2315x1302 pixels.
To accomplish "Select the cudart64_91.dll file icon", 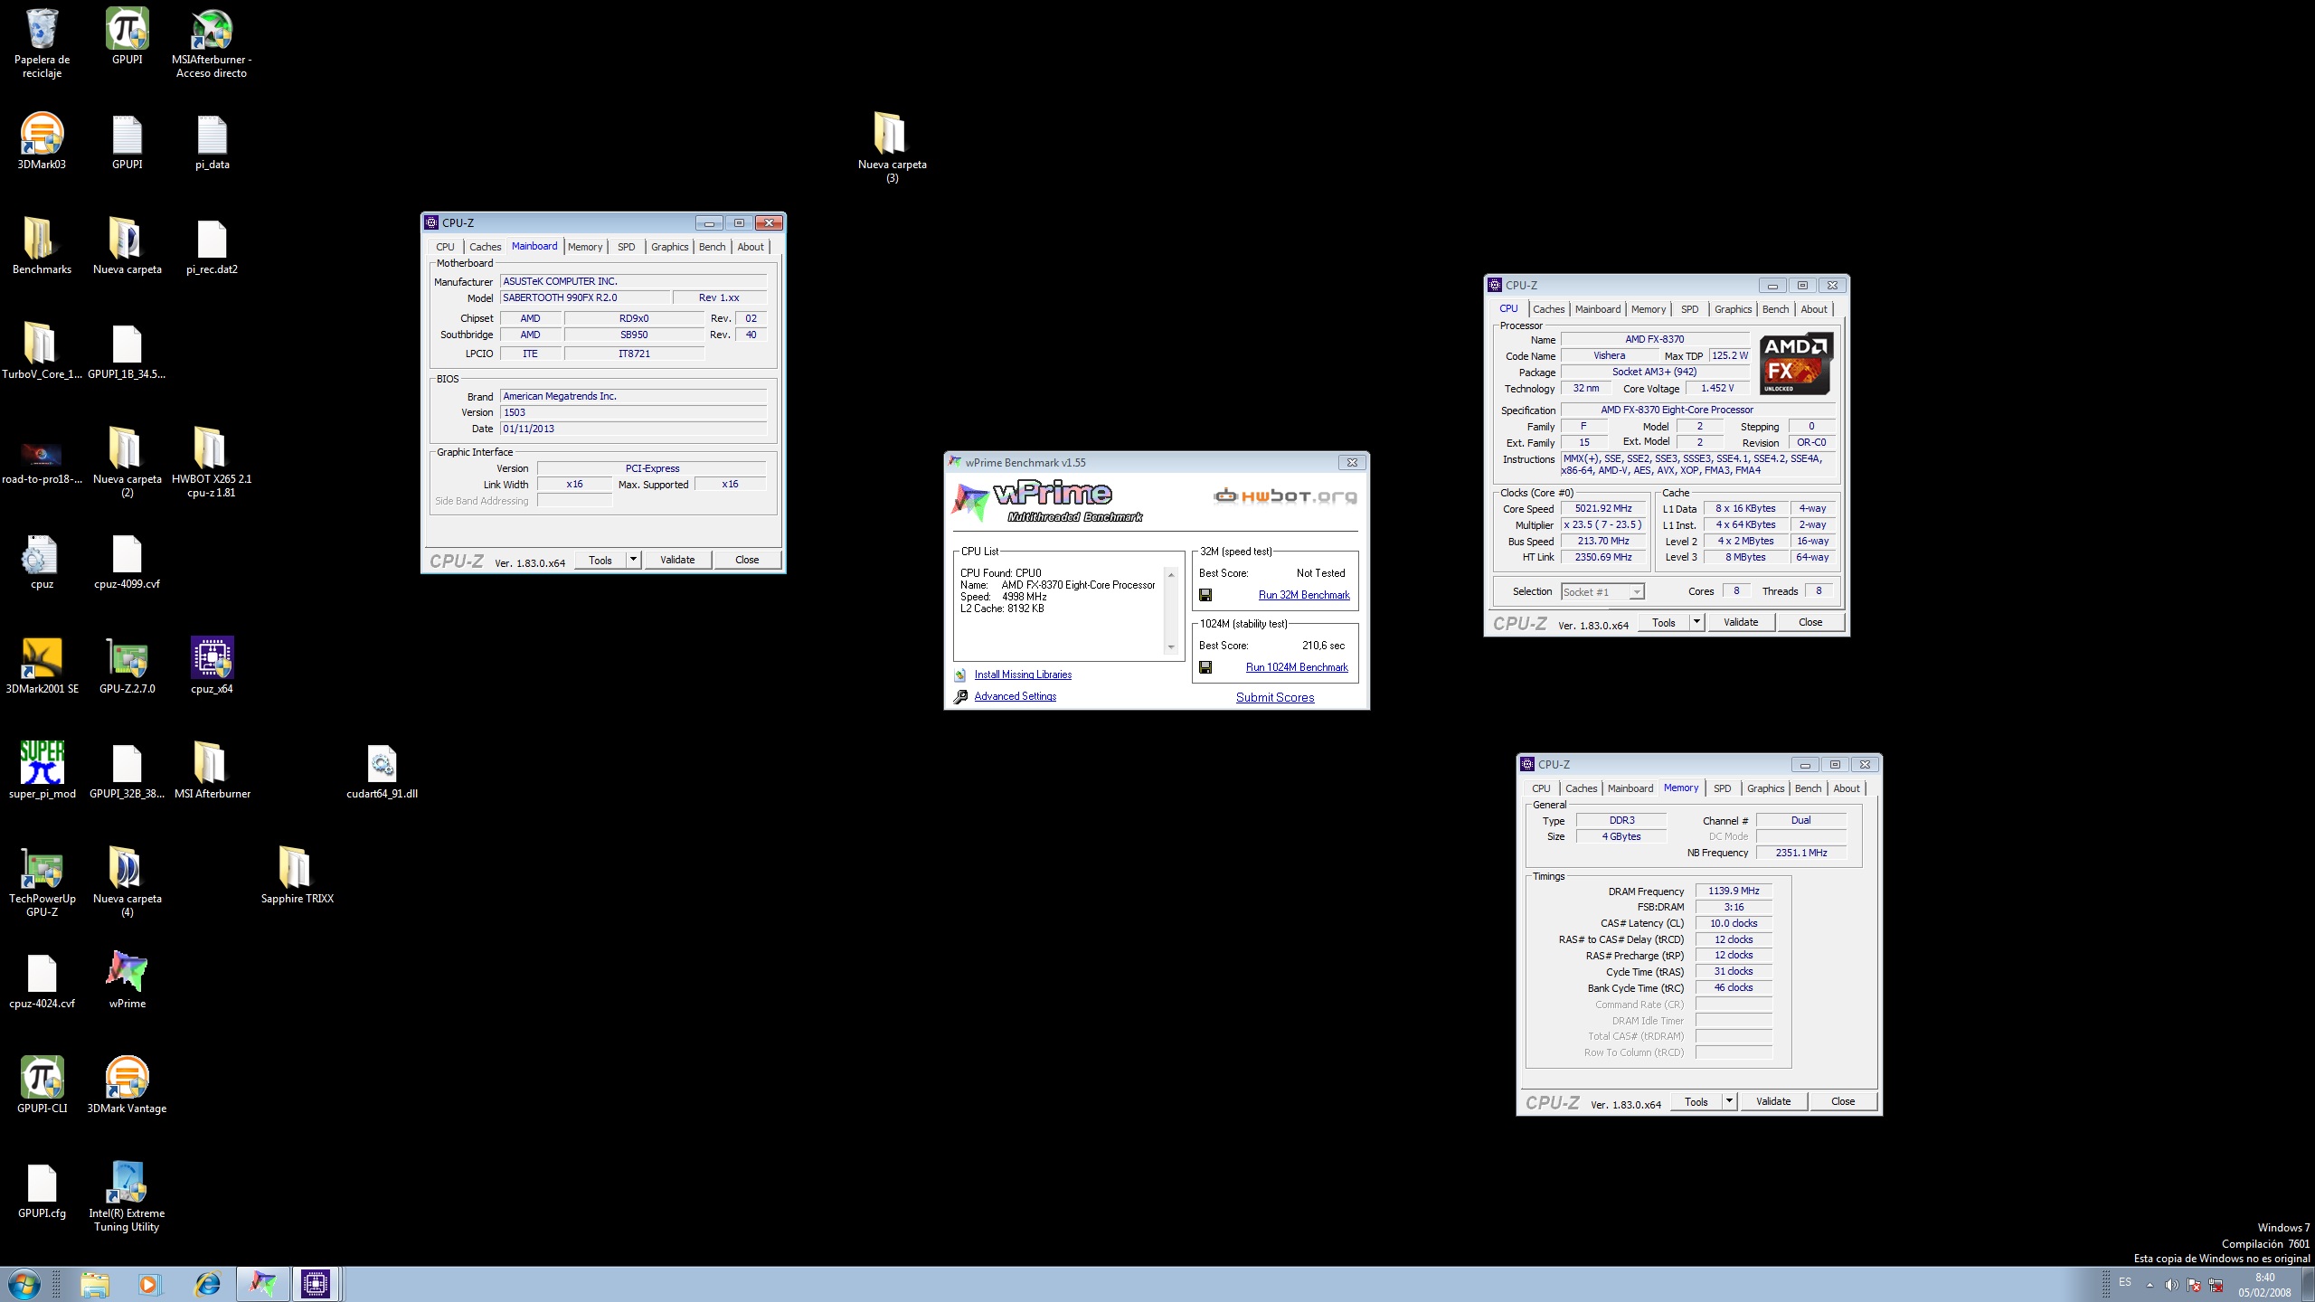I will (x=382, y=764).
